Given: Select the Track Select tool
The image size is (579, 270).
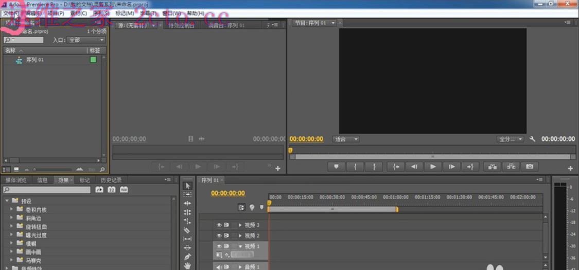Looking at the screenshot, I should tap(187, 195).
